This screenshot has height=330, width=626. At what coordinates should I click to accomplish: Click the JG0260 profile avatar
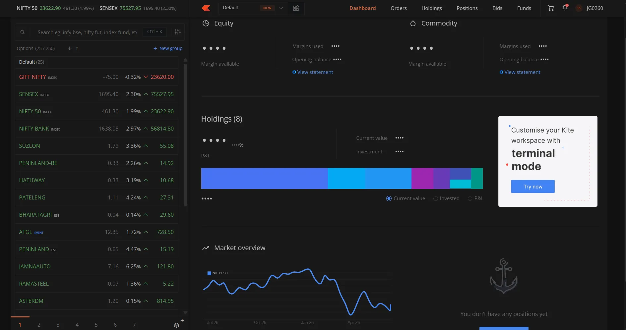(579, 8)
